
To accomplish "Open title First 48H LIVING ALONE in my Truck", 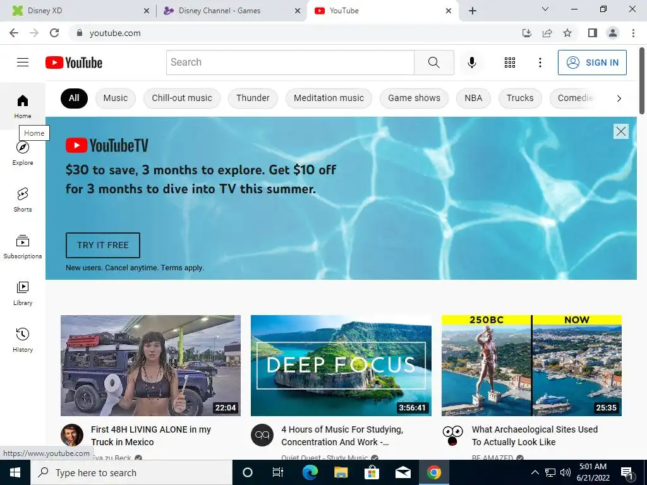I will pyautogui.click(x=150, y=436).
